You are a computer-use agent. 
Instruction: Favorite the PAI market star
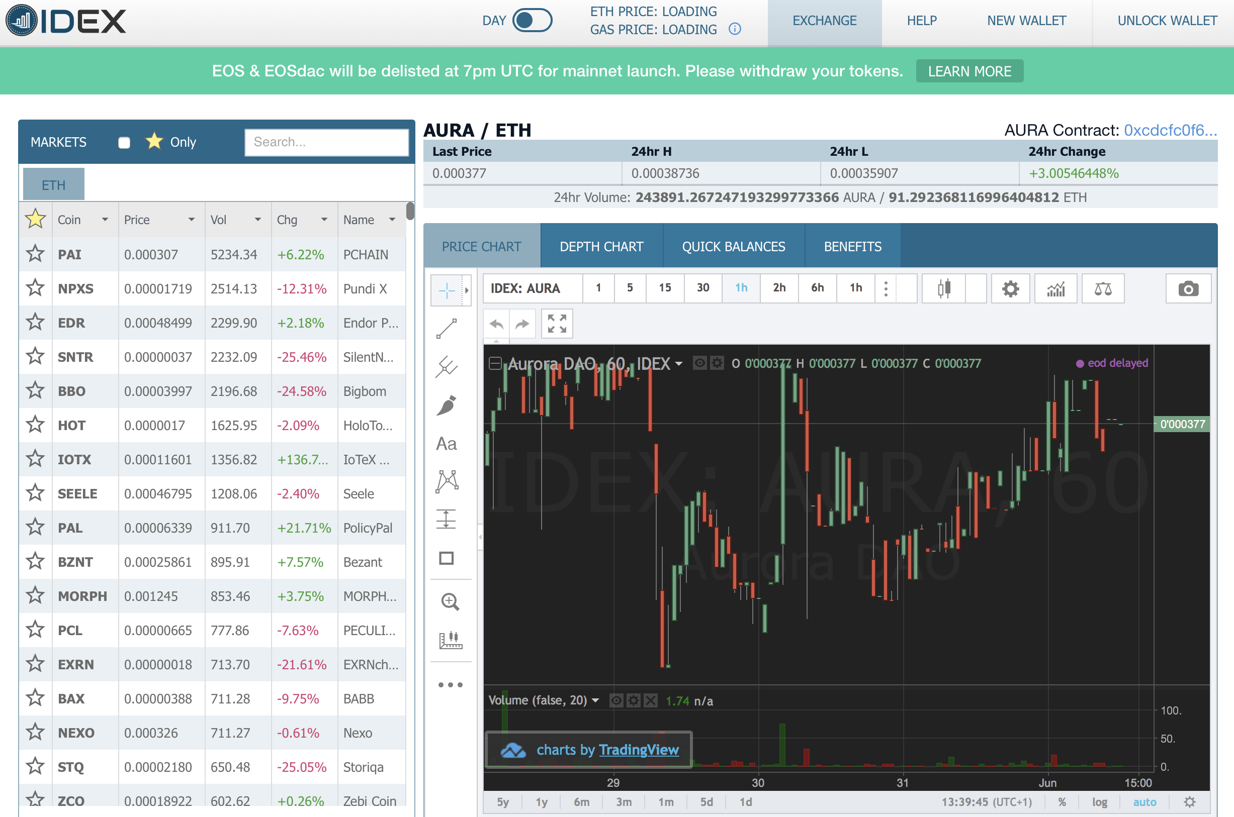point(35,254)
